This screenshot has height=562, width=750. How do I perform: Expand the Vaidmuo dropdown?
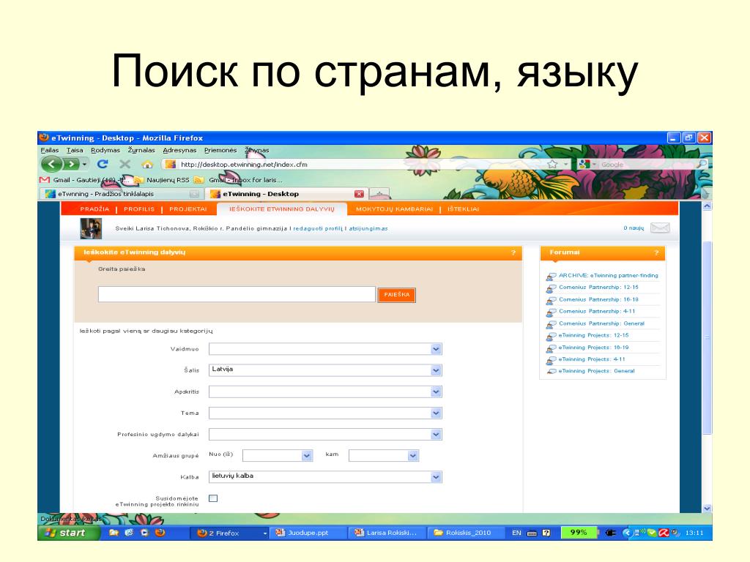click(x=325, y=349)
